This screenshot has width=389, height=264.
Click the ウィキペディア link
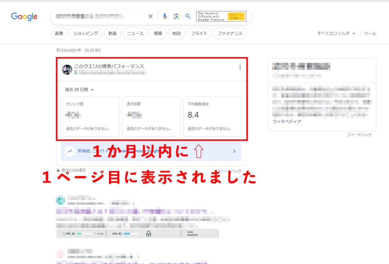[x=287, y=121]
